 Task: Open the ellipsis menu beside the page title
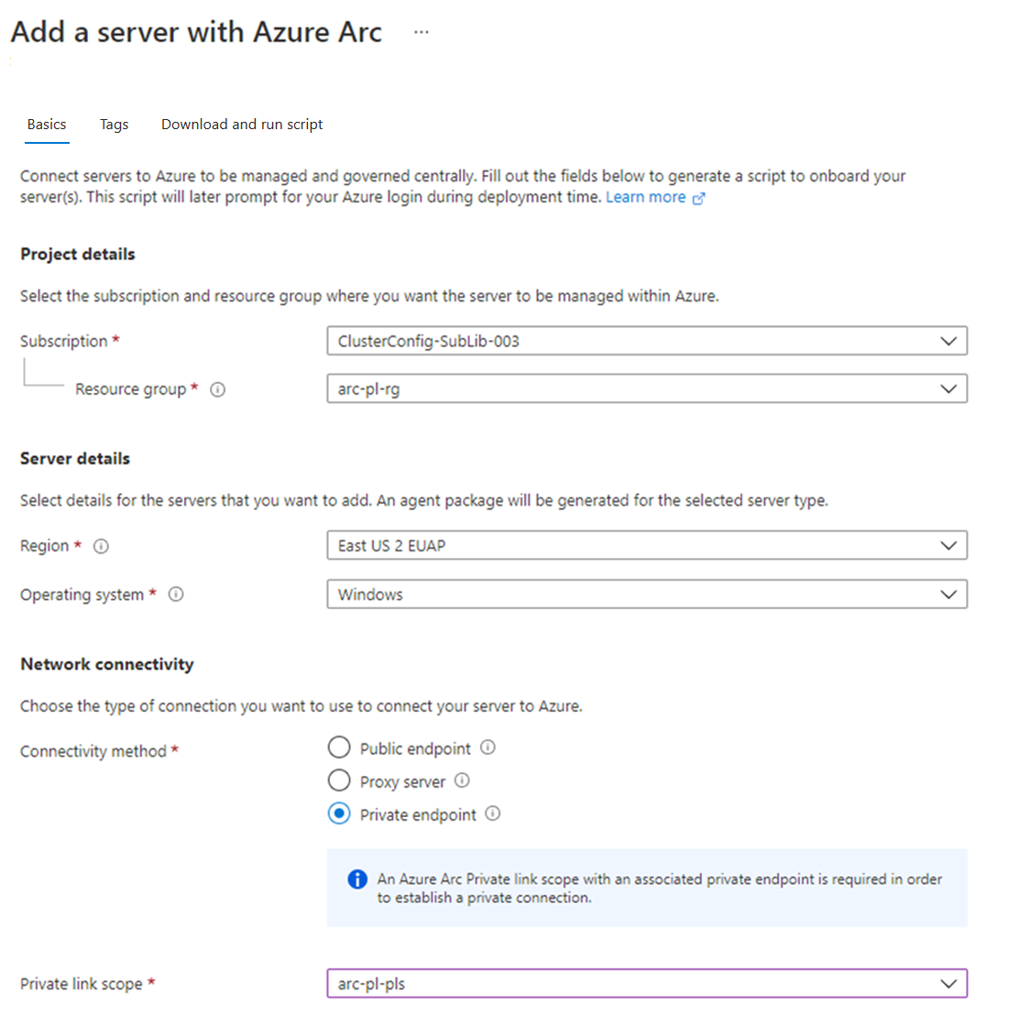point(421,31)
